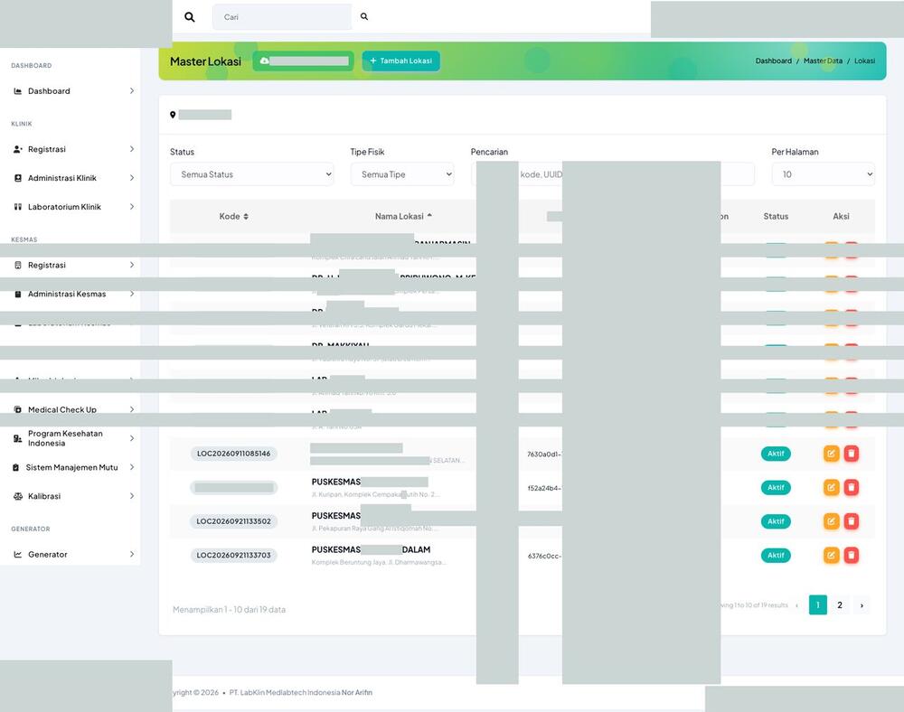Click Aktif badge in row LOC20260921133703

point(776,556)
